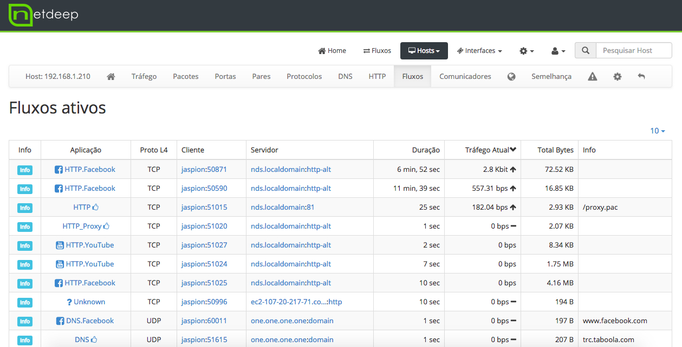
Task: Expand the Interfaces dropdown
Action: [x=479, y=51]
